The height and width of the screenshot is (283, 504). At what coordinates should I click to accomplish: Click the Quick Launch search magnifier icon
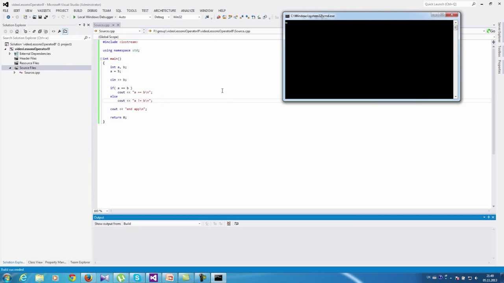tap(474, 4)
